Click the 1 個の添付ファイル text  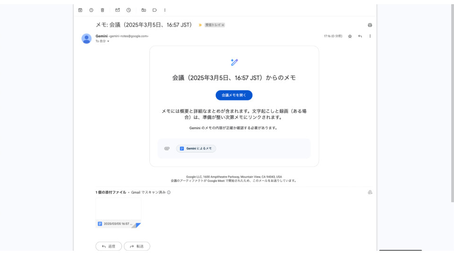[111, 192]
